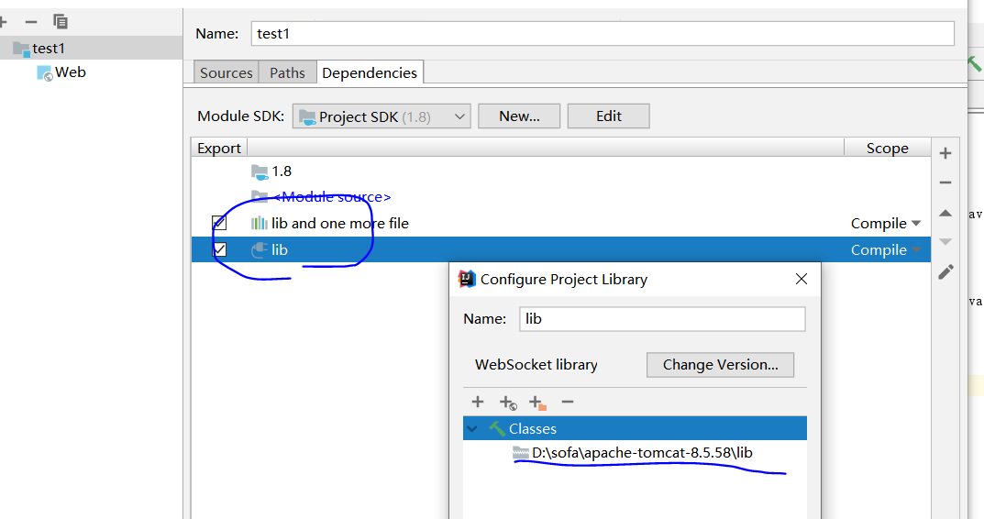Add URL root with plus-globe icon
The image size is (984, 519).
508,403
